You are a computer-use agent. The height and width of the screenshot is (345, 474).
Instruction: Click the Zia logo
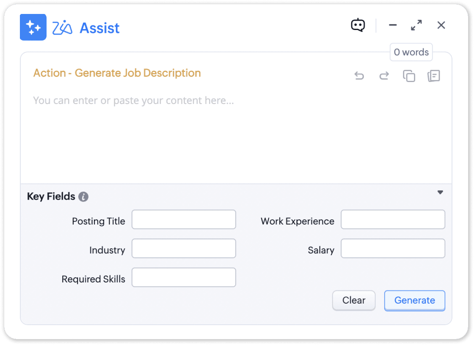tap(62, 28)
